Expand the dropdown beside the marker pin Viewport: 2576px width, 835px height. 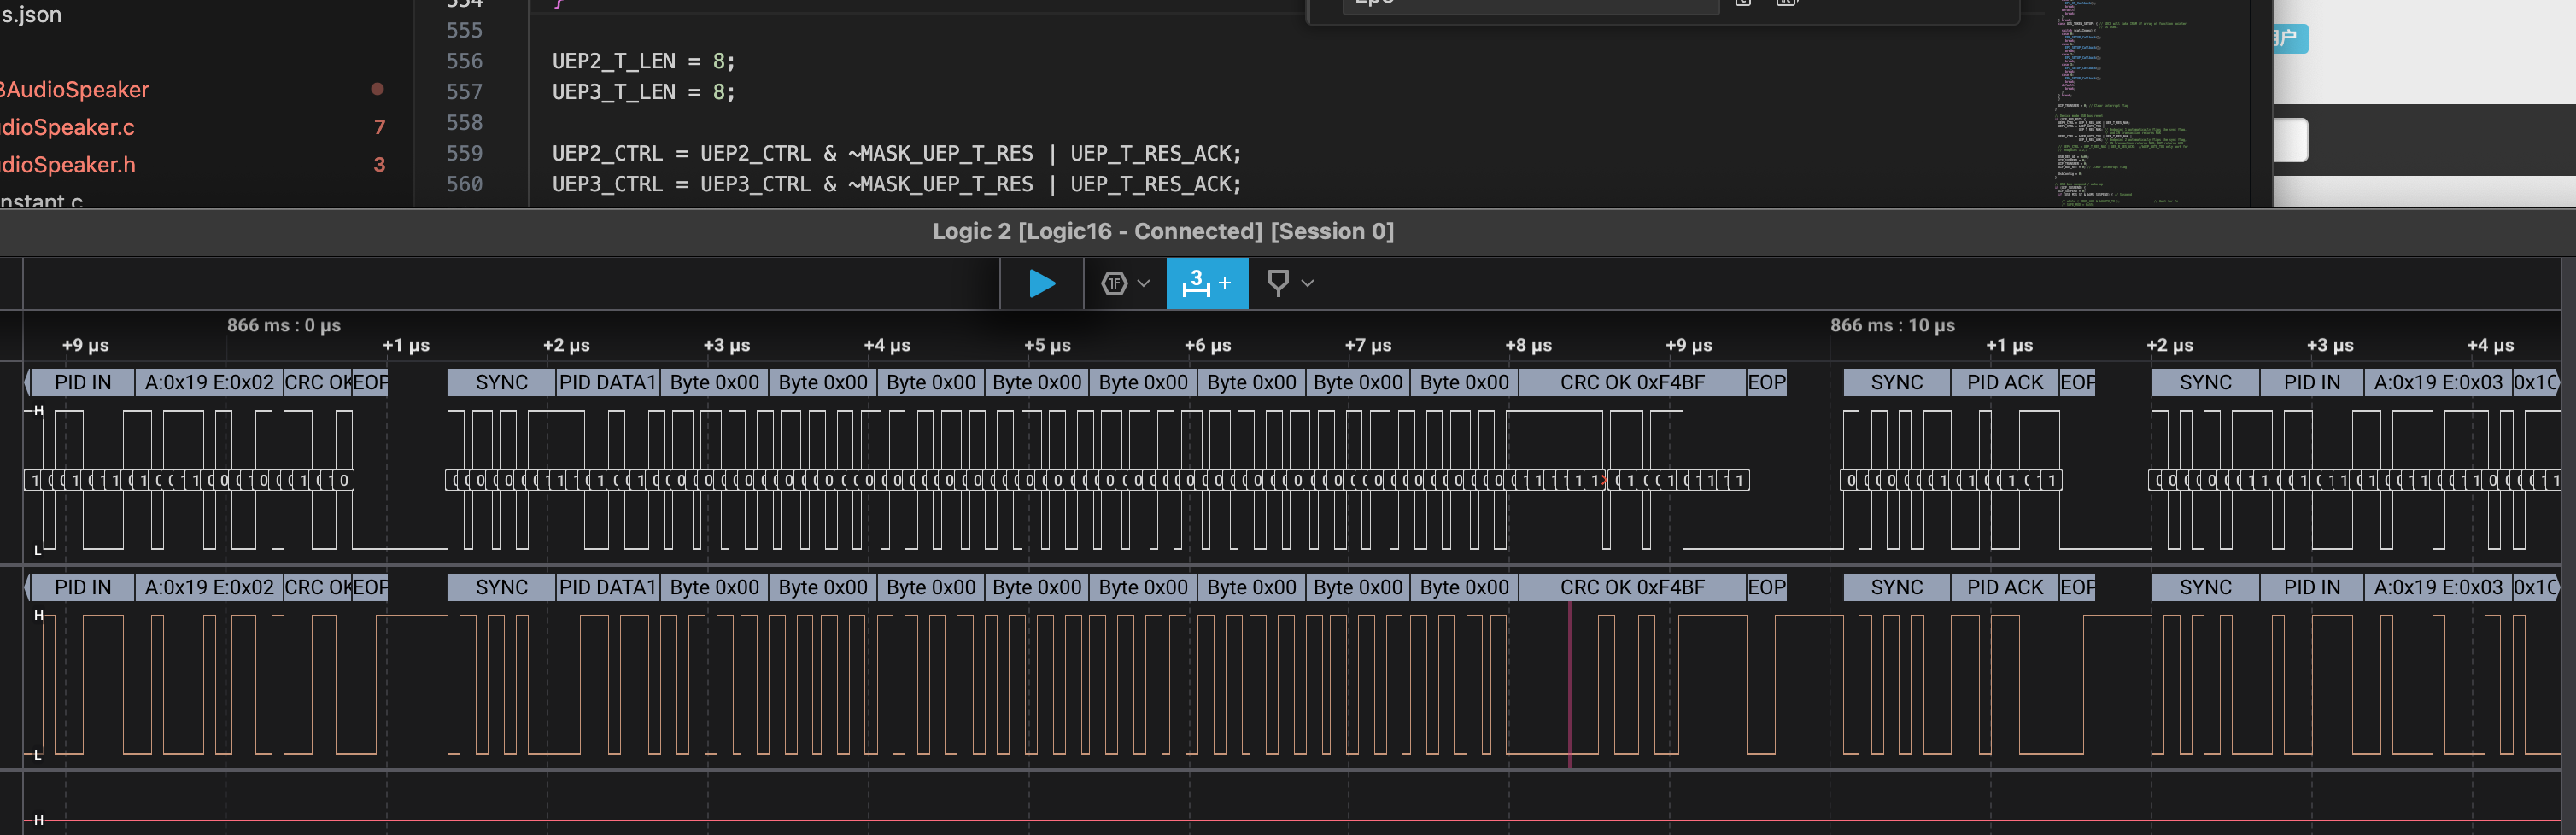(1307, 284)
